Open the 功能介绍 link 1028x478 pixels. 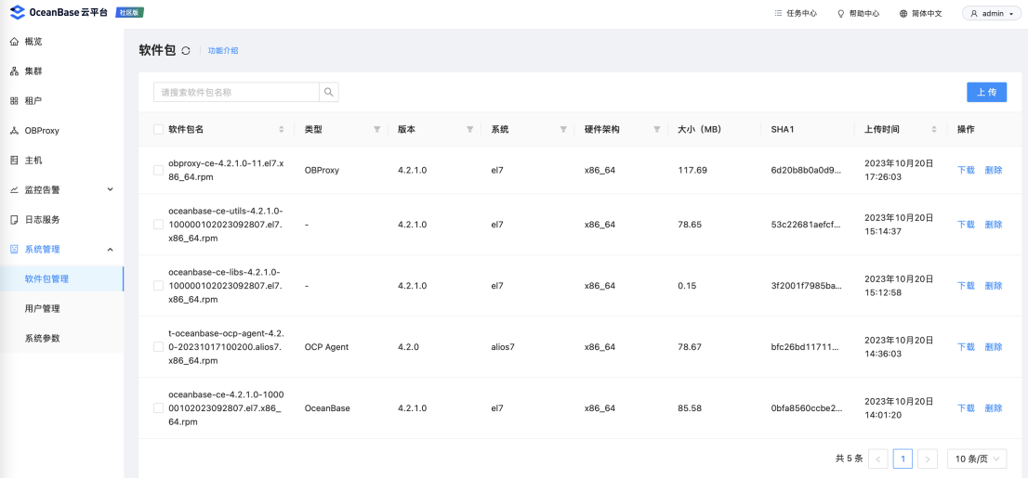tap(223, 50)
